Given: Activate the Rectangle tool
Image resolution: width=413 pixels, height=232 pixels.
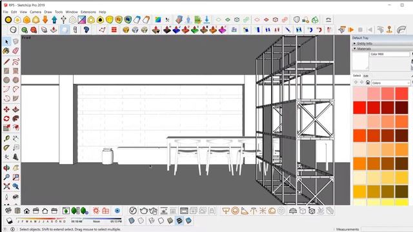Looking at the screenshot, I should [x=6, y=71].
